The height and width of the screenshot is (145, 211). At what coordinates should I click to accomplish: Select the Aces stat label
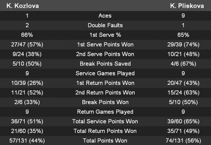[106, 16]
